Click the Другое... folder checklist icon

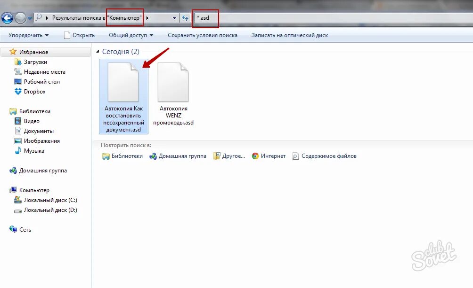pos(217,156)
